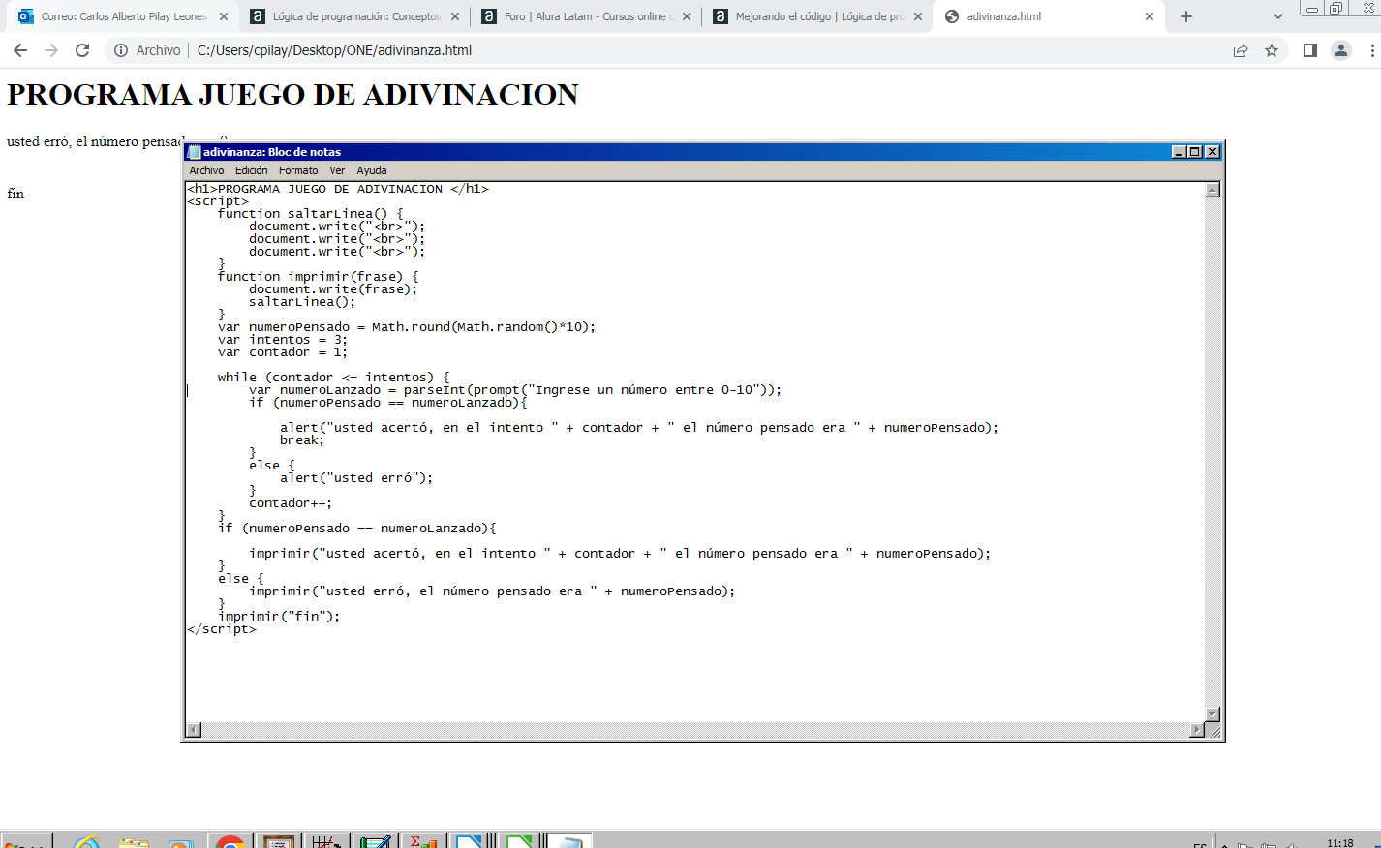Click the Notepad title bar icon
This screenshot has width=1381, height=848.
pyautogui.click(x=194, y=152)
